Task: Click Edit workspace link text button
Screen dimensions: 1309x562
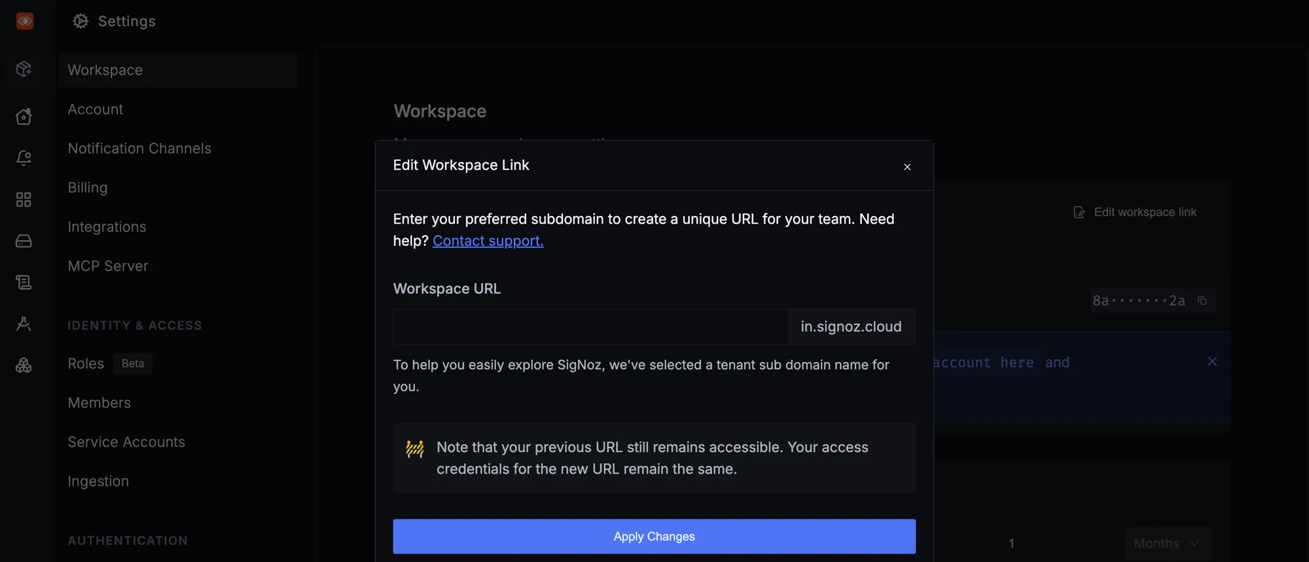Action: tap(1145, 212)
